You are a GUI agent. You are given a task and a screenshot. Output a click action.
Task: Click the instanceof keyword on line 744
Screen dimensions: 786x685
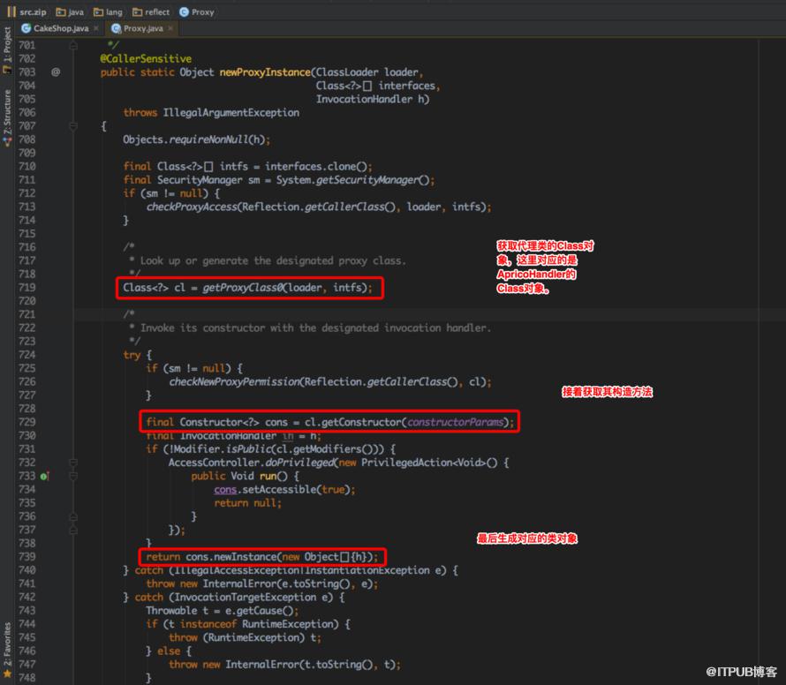point(208,624)
